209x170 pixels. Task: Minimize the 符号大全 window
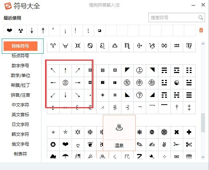point(193,5)
